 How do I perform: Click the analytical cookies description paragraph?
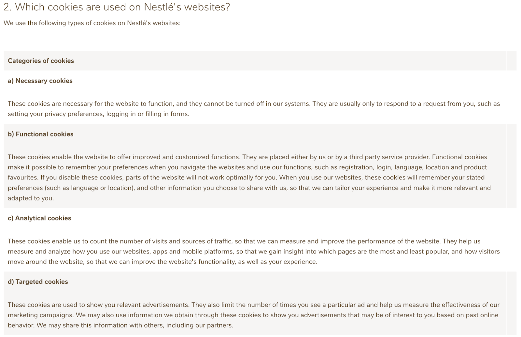[x=254, y=252]
